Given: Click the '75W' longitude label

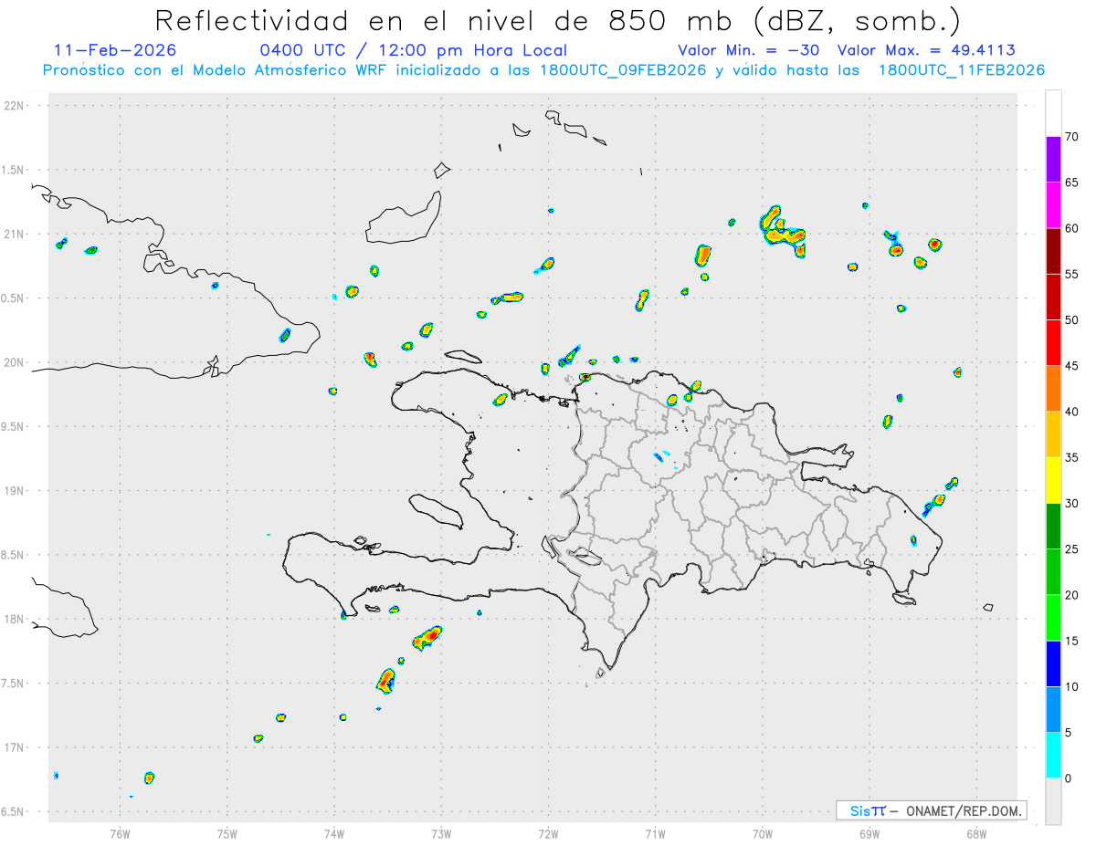Looking at the screenshot, I should coord(227,833).
